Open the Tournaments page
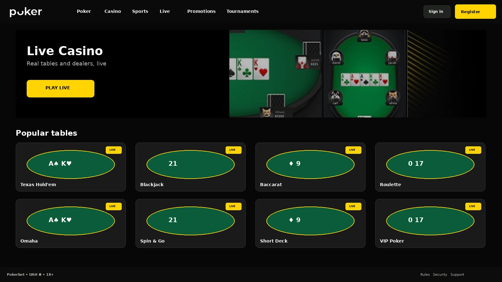 [x=243, y=11]
